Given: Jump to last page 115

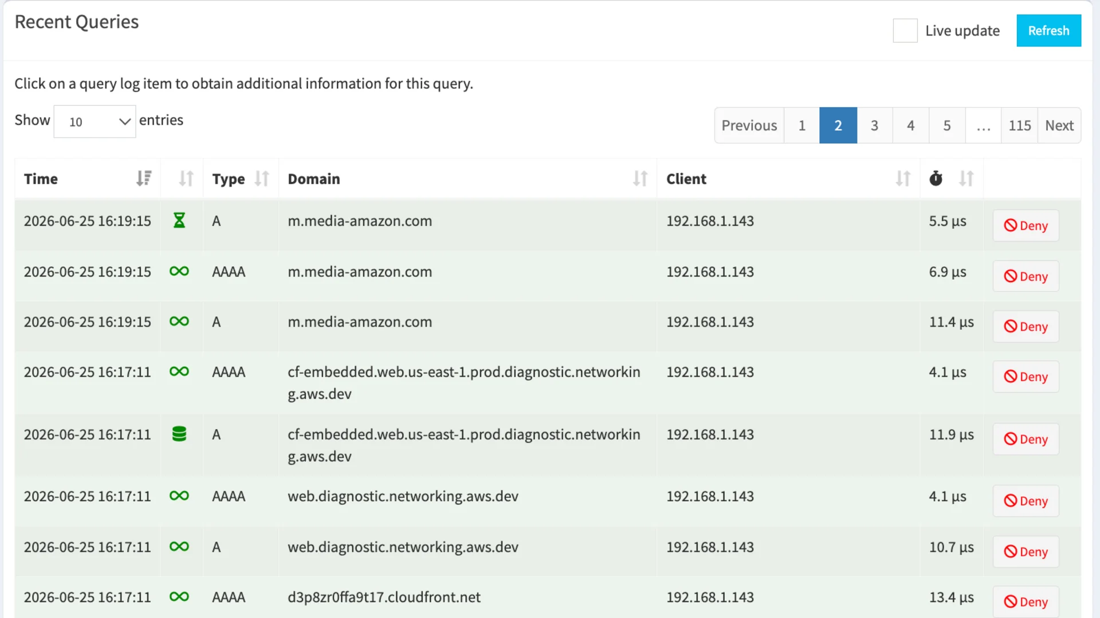Looking at the screenshot, I should click(1020, 125).
